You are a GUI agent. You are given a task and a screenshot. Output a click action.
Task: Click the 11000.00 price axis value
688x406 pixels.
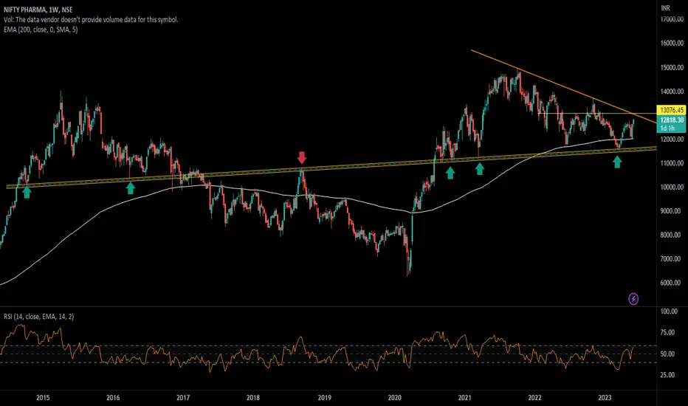(x=672, y=163)
